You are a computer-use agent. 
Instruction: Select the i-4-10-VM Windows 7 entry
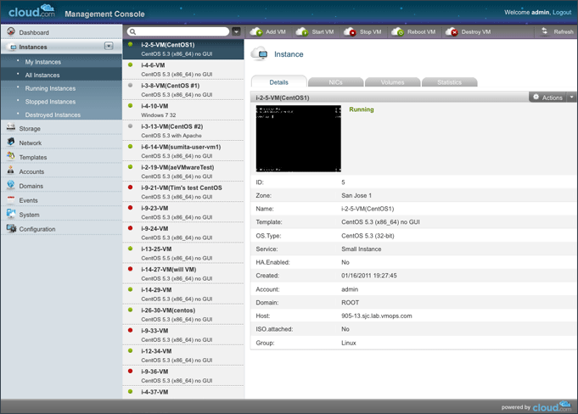pos(183,110)
